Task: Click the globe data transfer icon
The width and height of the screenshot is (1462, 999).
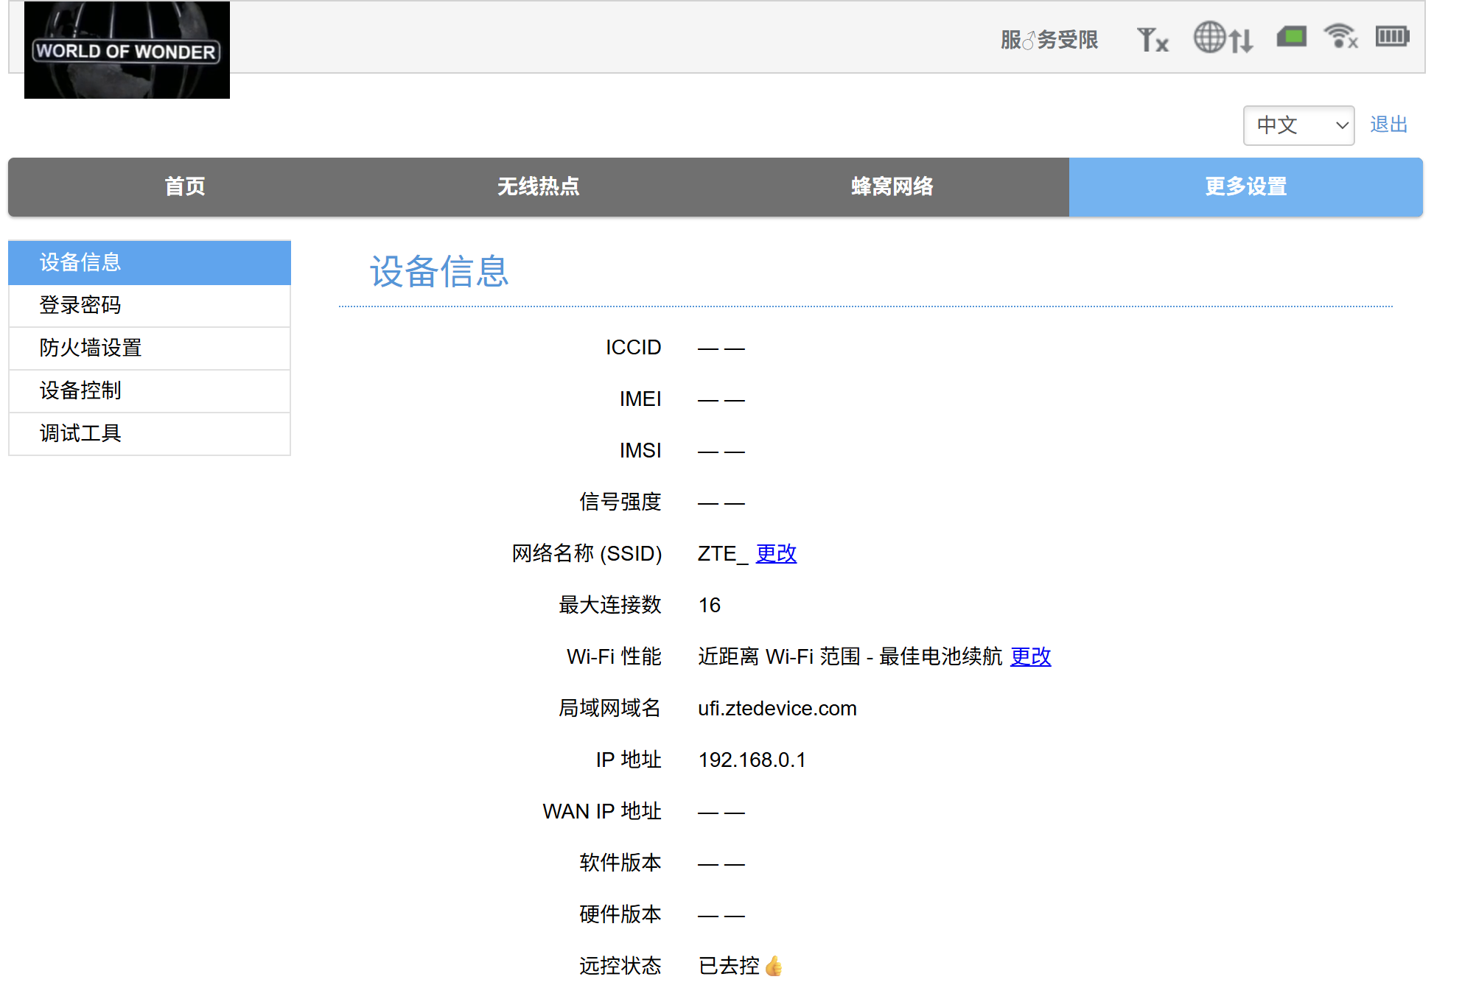Action: point(1222,38)
